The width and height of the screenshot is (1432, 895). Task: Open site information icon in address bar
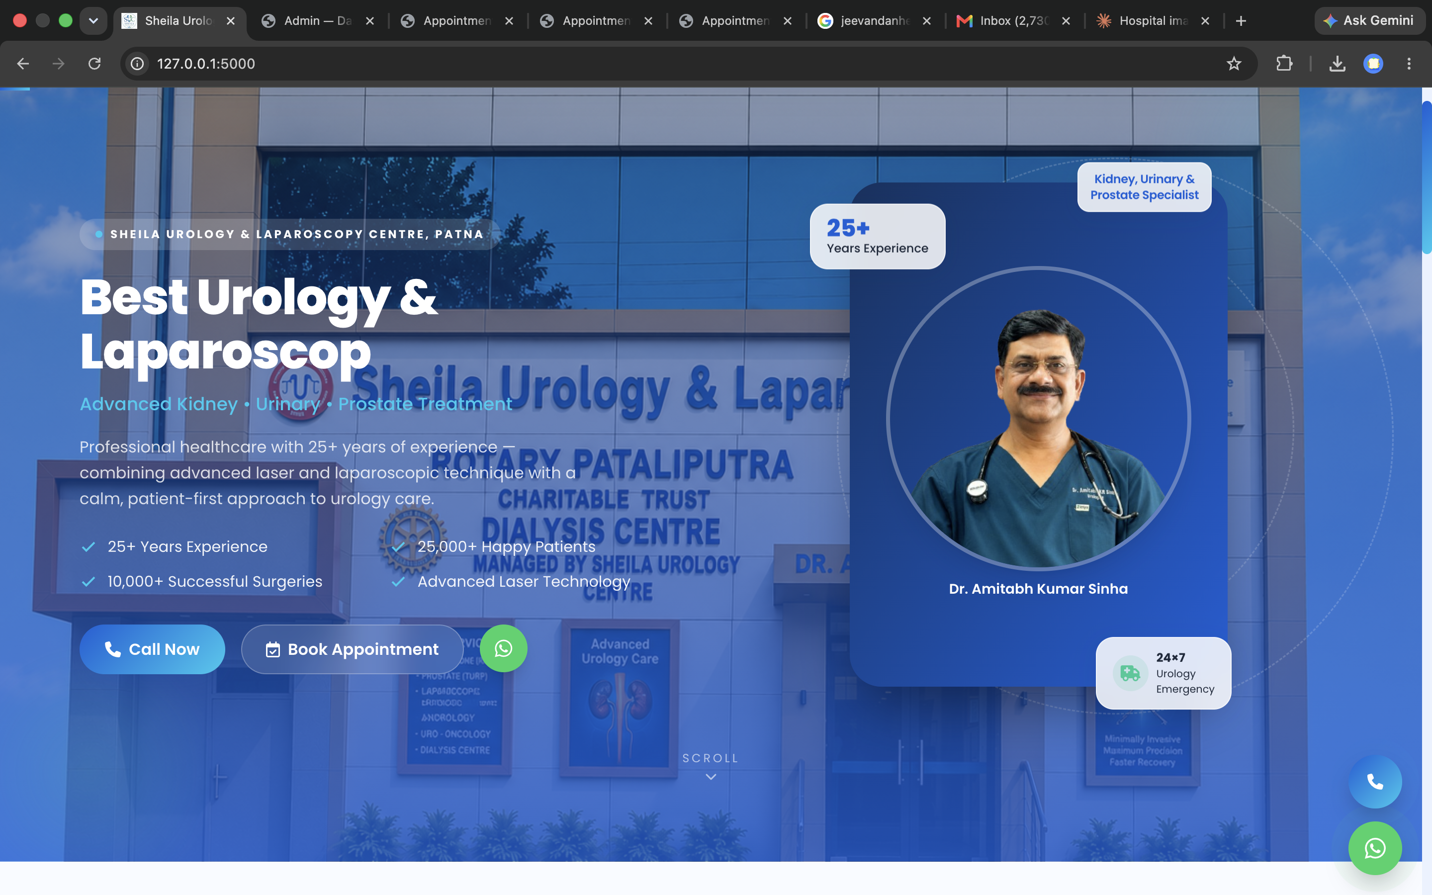tap(137, 63)
